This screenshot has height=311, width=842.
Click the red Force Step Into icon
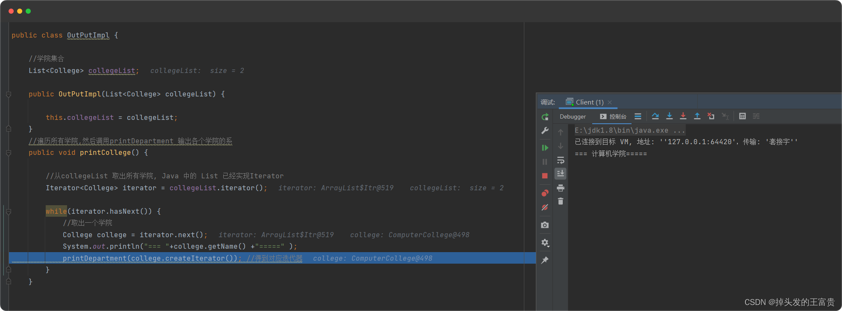pyautogui.click(x=683, y=116)
